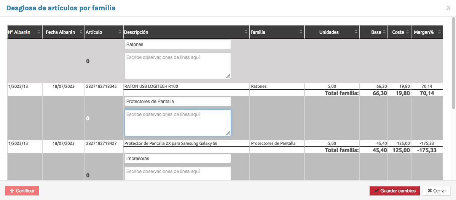Viewport: 456px width, 200px height.
Task: Click observations textarea under Ratones
Action: (177, 65)
